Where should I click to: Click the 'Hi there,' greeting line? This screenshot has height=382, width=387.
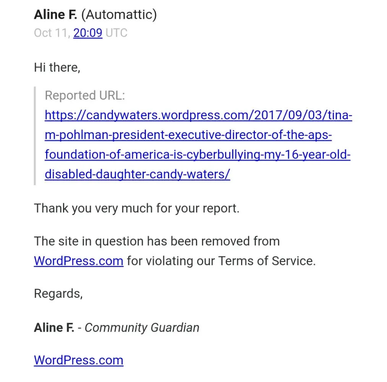click(57, 68)
